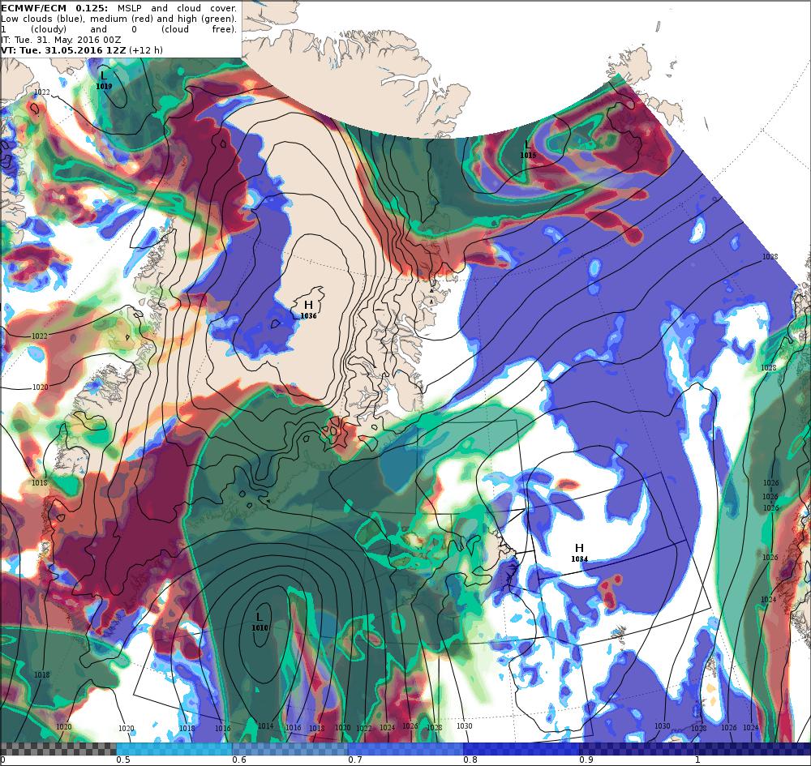Click the colorbar tick label 1
The image size is (811, 766).
click(697, 760)
